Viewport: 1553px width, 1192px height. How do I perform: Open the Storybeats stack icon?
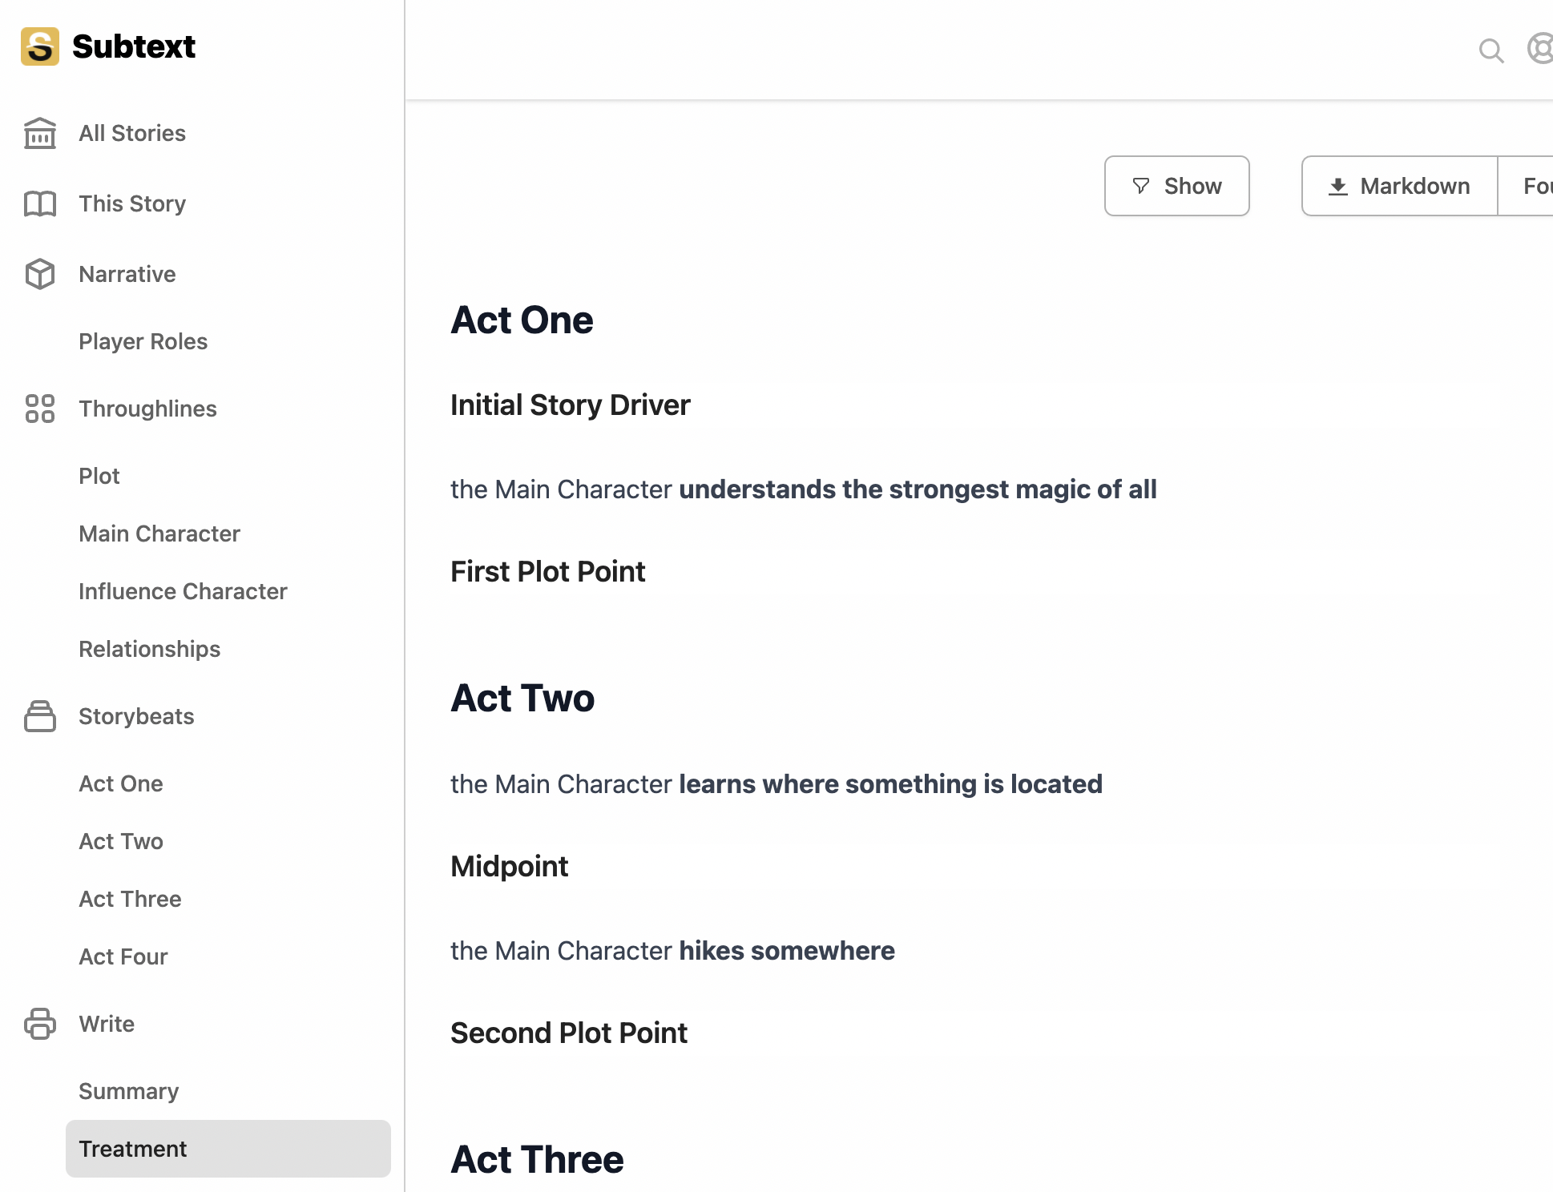[40, 716]
